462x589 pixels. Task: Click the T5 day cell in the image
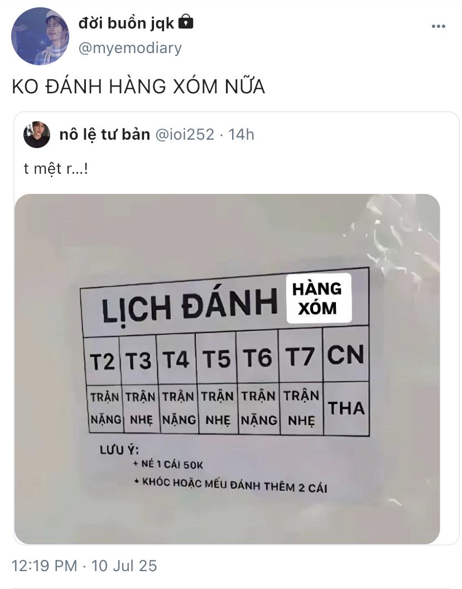tap(216, 358)
